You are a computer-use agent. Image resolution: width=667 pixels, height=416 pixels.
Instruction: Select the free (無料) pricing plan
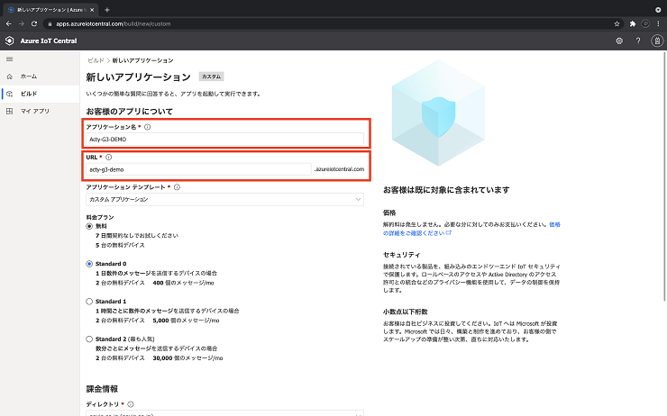pyautogui.click(x=89, y=227)
